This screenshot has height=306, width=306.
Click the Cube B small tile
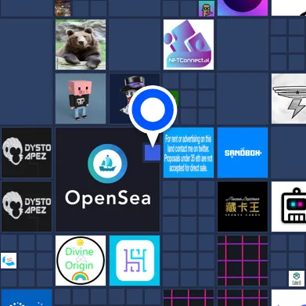[x=297, y=279]
